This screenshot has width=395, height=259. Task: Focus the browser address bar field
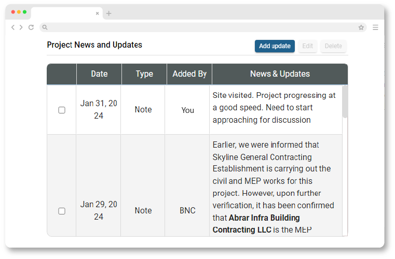pyautogui.click(x=202, y=27)
